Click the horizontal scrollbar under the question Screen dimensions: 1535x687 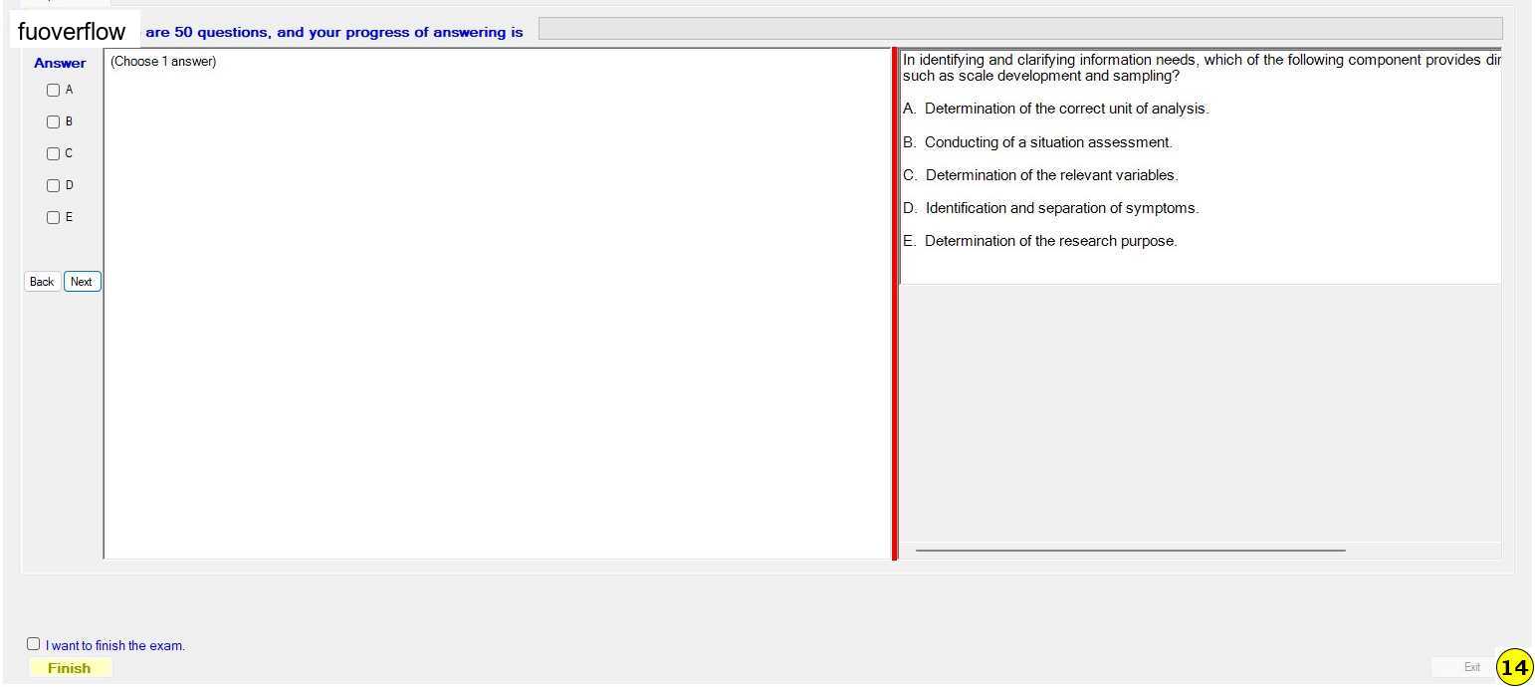tap(1130, 550)
